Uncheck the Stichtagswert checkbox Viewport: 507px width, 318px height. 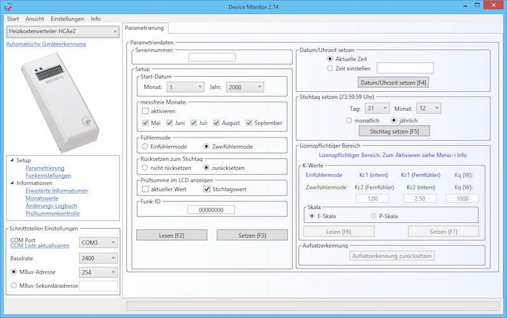207,189
